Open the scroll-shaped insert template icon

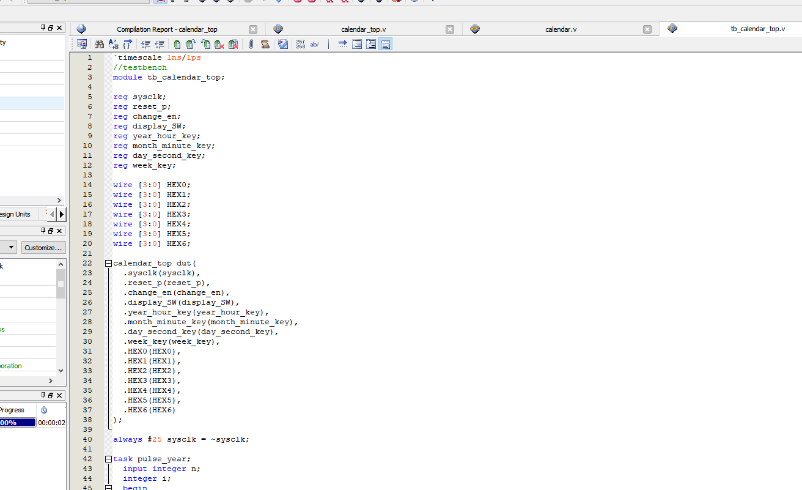[x=265, y=44]
